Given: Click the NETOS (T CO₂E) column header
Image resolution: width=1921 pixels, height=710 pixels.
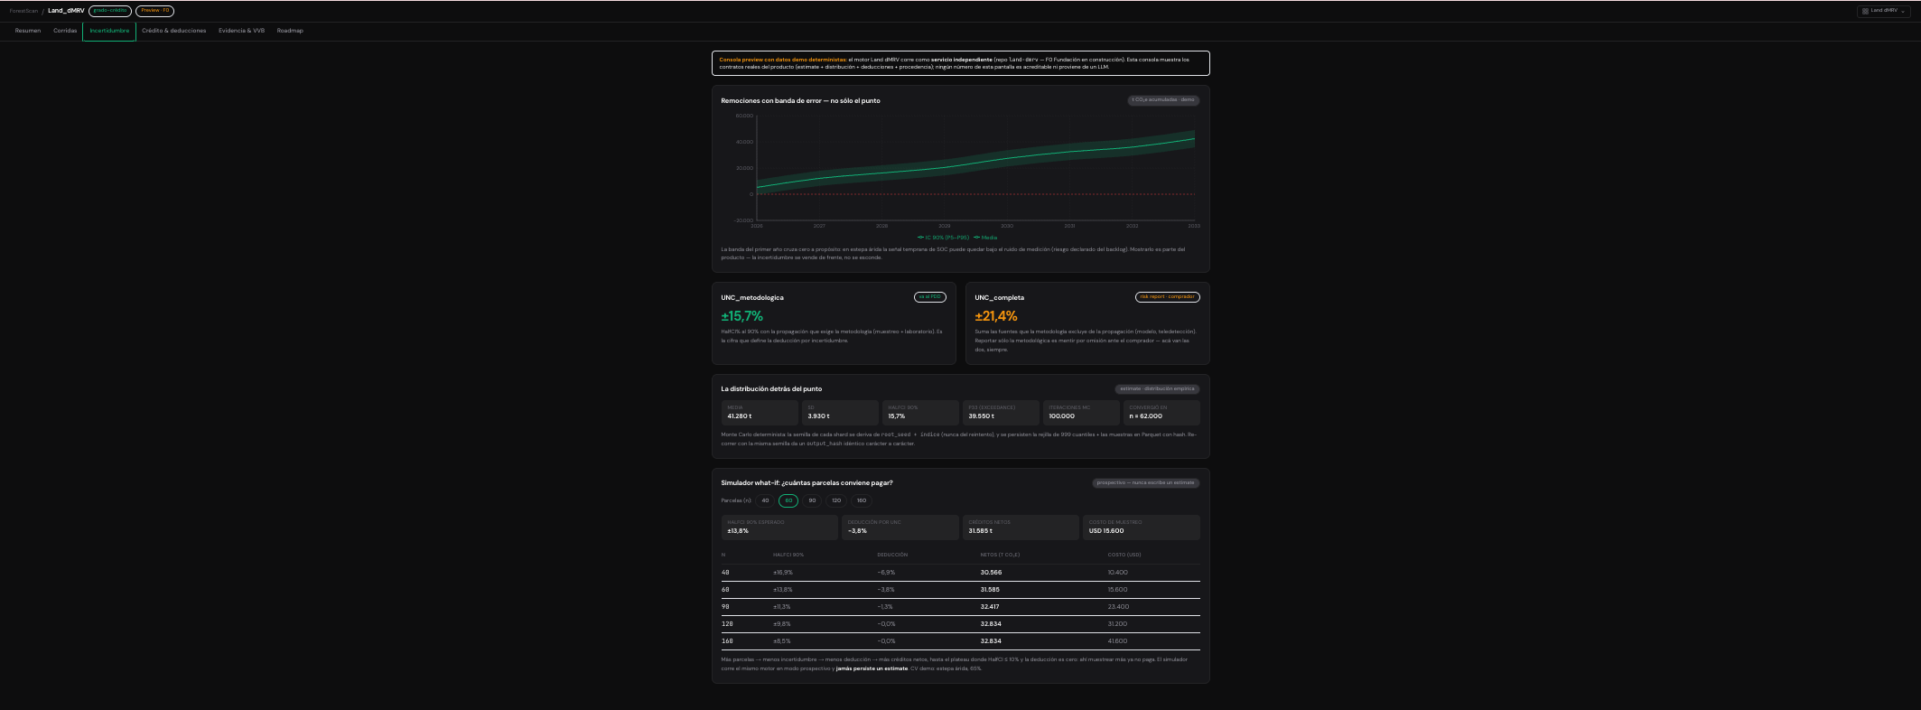Looking at the screenshot, I should click(x=1000, y=555).
